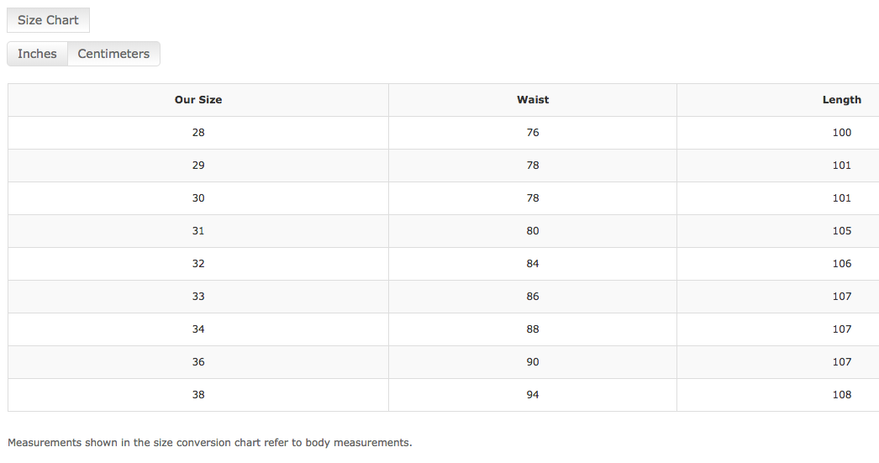Click size 38 in the table
The width and height of the screenshot is (879, 463).
(198, 395)
